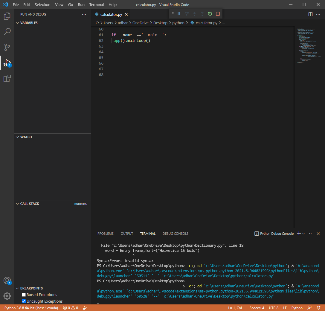The height and width of the screenshot is (311, 325).
Task: Open the Search view in activity bar
Action: (x=7, y=31)
